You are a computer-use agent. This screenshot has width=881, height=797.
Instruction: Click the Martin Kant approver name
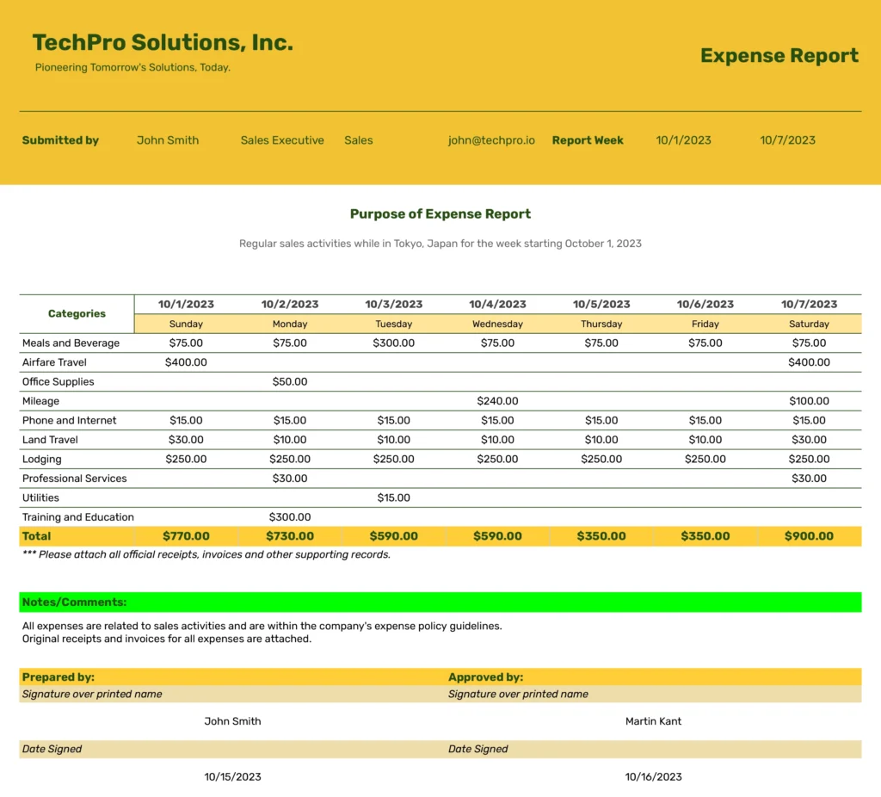point(653,721)
